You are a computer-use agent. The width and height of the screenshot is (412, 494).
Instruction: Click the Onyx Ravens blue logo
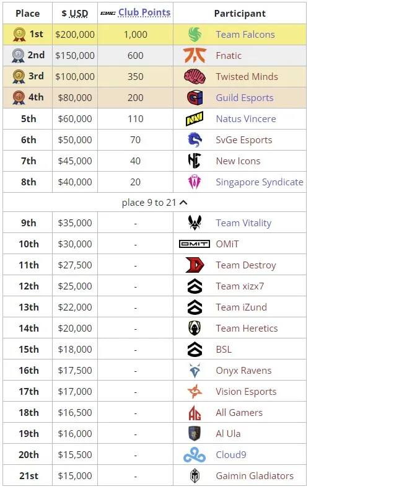click(195, 371)
